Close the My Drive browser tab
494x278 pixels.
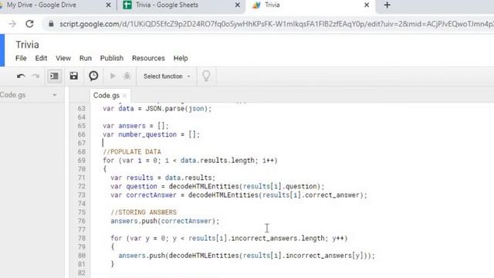pyautogui.click(x=108, y=5)
